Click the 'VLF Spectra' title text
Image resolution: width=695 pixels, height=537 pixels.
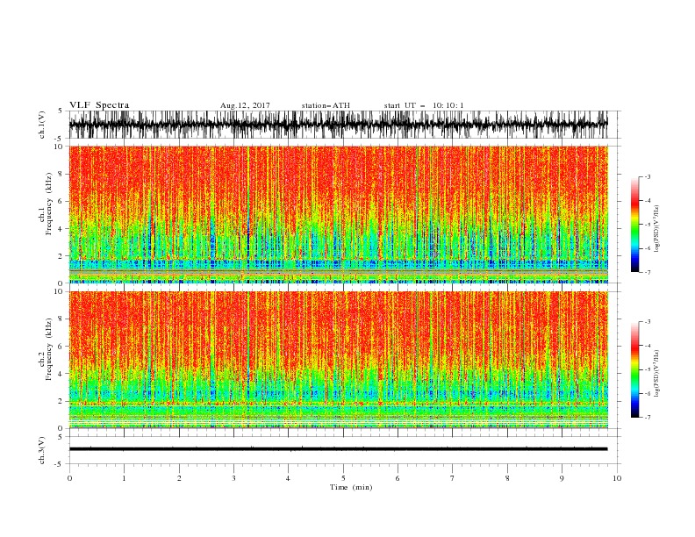(x=99, y=105)
